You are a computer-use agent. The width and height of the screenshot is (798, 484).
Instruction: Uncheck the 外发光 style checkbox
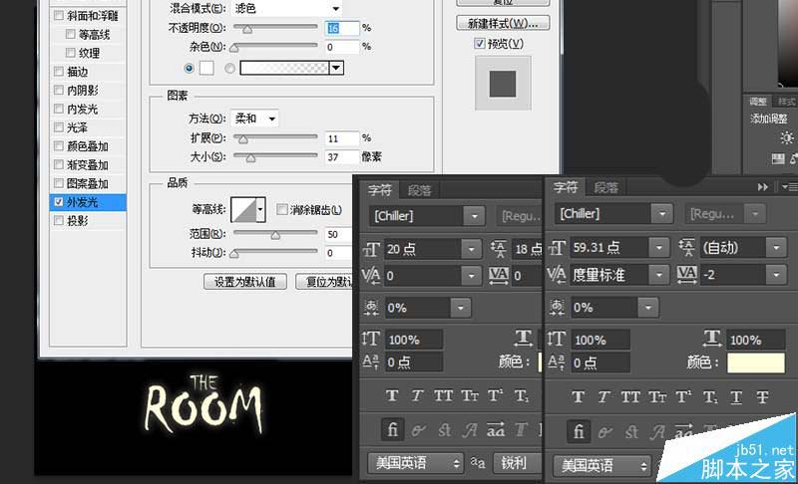point(59,202)
